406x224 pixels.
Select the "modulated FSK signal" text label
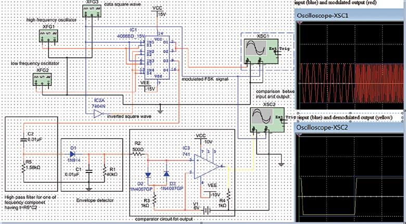205,79
